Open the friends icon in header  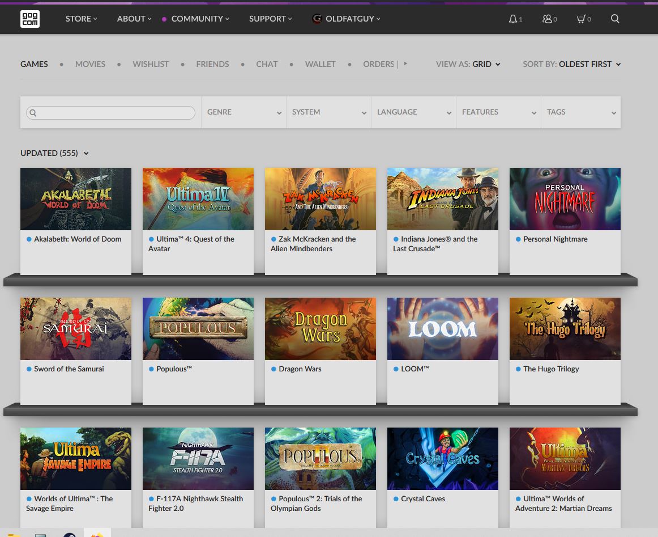(x=547, y=19)
